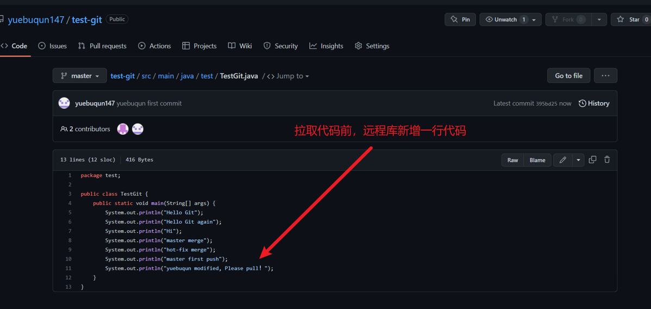Open the Code tab

coord(14,46)
